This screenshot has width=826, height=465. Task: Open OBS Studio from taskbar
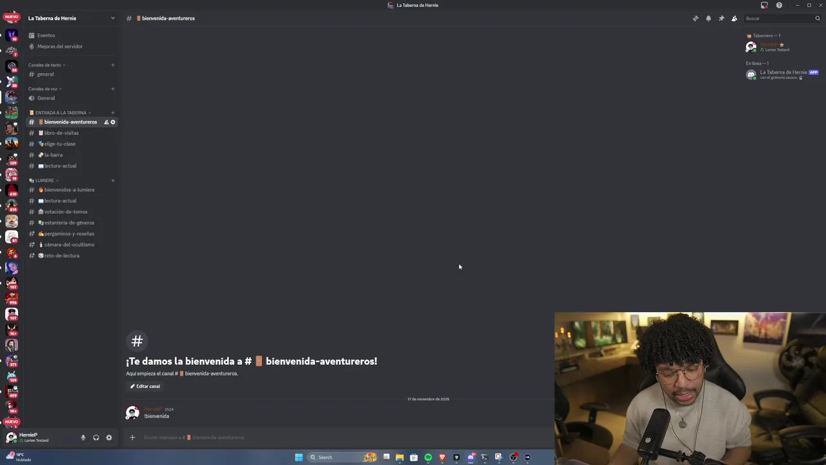pyautogui.click(x=513, y=457)
